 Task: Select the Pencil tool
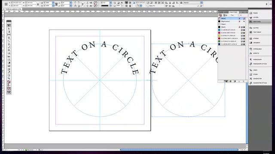pos(9,47)
